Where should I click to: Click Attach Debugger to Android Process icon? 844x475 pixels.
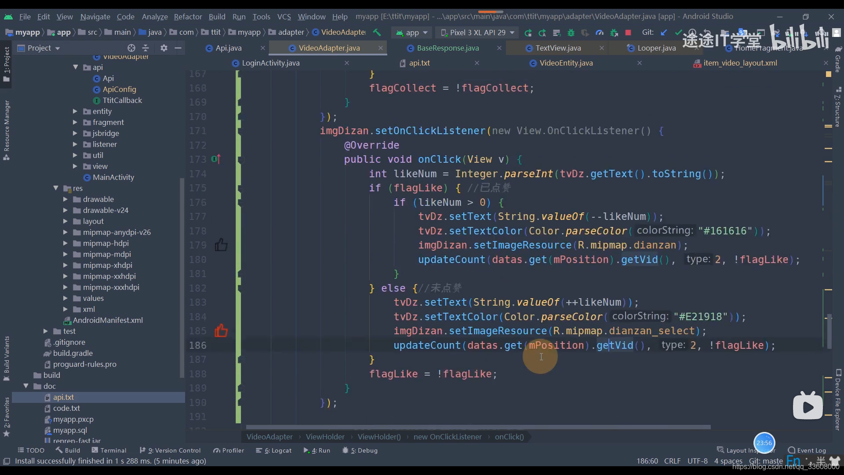coord(614,33)
